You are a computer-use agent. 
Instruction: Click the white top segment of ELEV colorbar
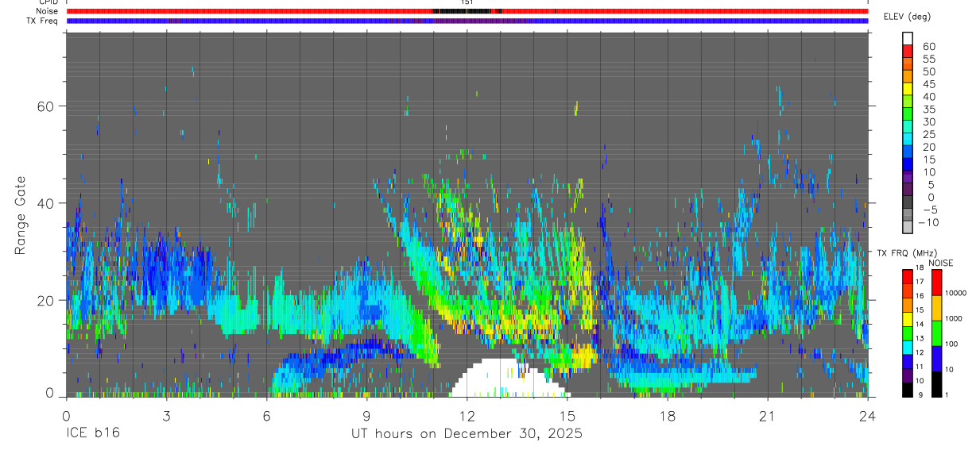[x=908, y=38]
